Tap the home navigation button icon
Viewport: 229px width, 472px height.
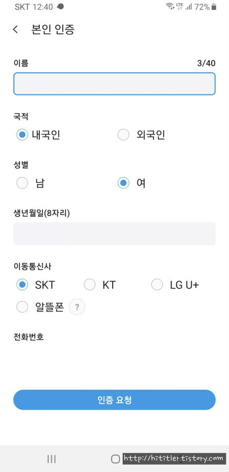coord(115,459)
